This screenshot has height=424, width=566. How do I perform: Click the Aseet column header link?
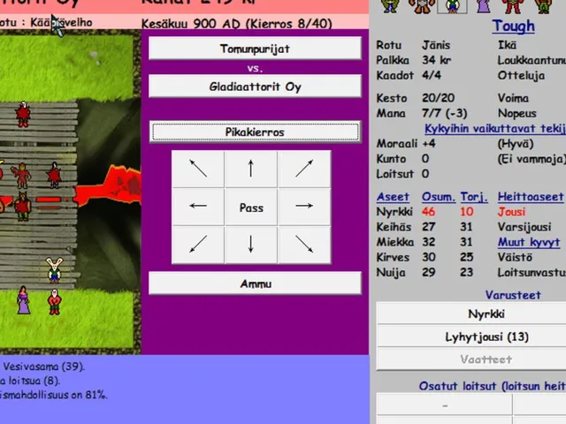pos(393,197)
